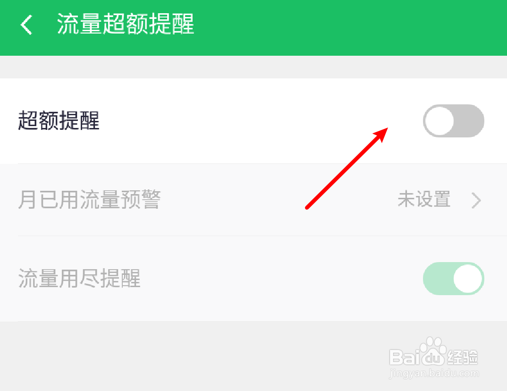Screen dimensions: 507x391
Task: Tap the 超额提醒 row label
Action: [59, 120]
